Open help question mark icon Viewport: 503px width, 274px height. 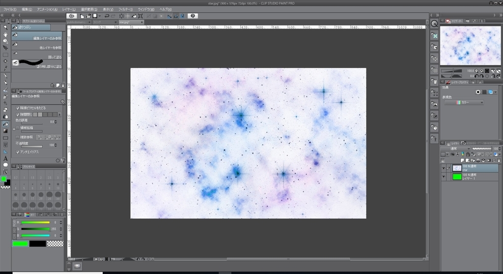pyautogui.click(x=193, y=16)
